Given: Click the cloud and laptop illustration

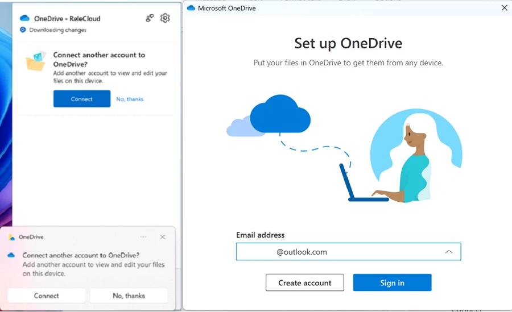Looking at the screenshot, I should [x=345, y=149].
